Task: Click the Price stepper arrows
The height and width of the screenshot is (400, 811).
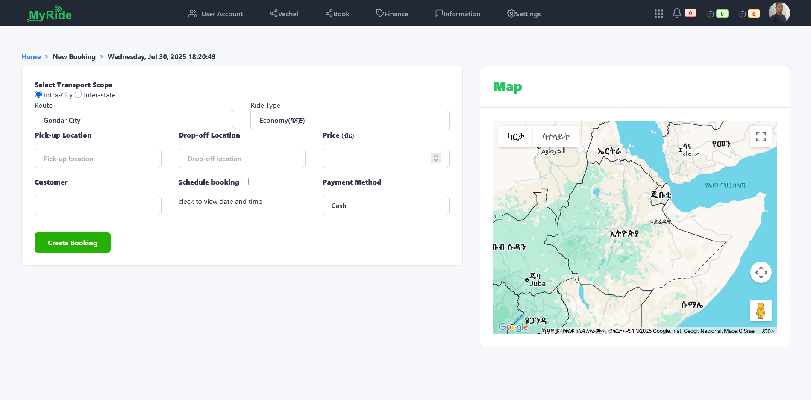Action: pos(435,158)
